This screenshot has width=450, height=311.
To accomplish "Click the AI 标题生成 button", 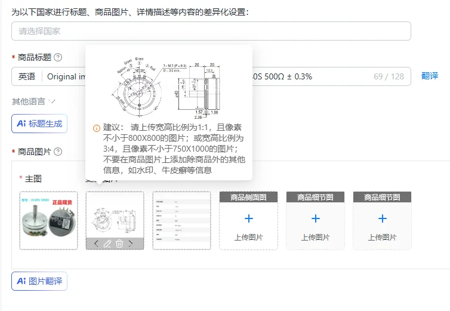I will coord(39,124).
